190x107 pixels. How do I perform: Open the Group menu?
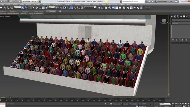tap(15, 4)
